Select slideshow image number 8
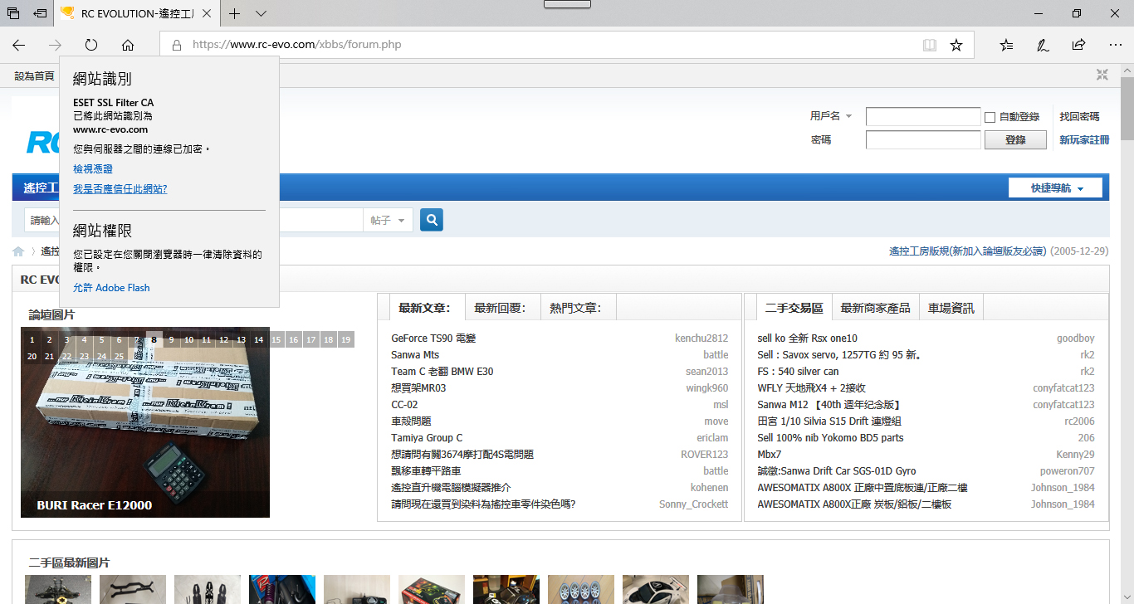1134x604 pixels. click(154, 339)
